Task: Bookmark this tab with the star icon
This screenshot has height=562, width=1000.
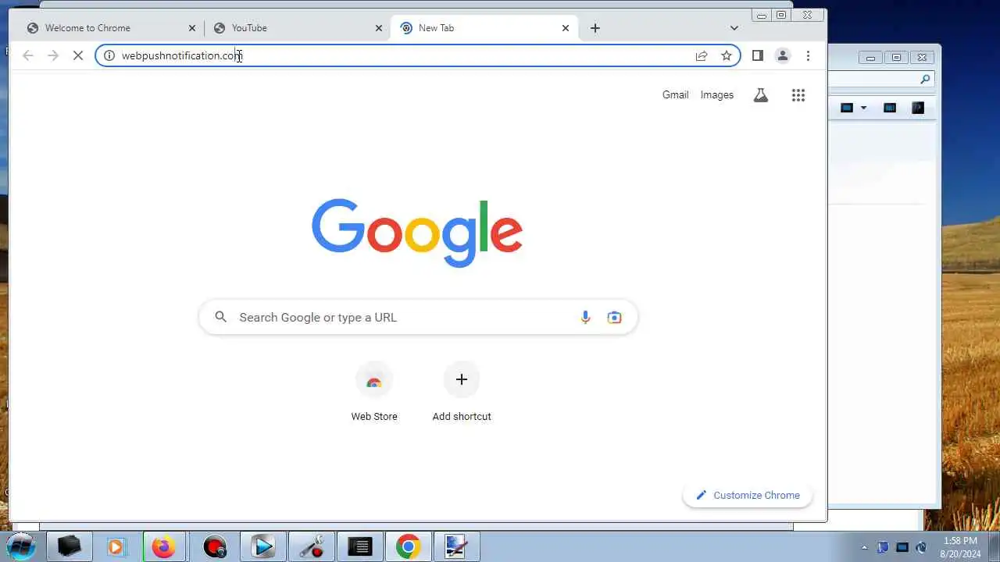Action: click(x=727, y=55)
